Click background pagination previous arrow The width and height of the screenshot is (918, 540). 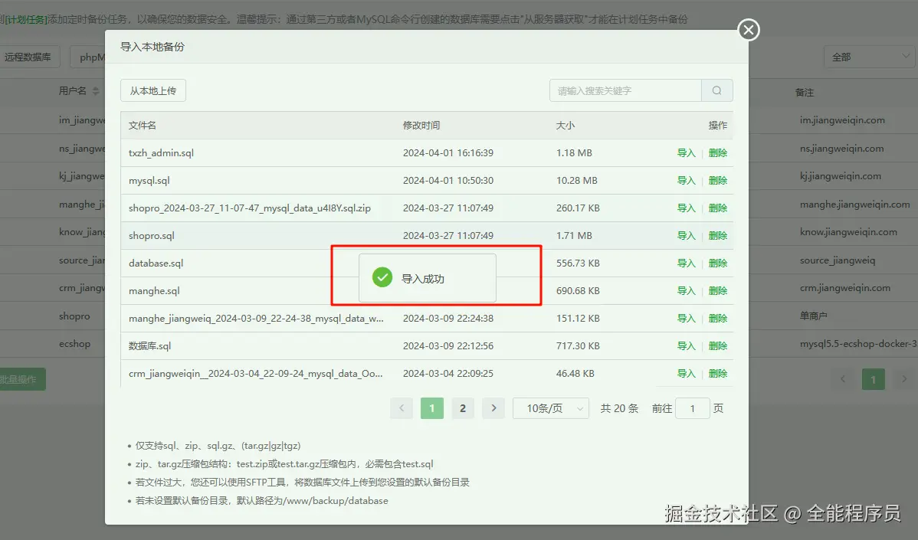(843, 379)
